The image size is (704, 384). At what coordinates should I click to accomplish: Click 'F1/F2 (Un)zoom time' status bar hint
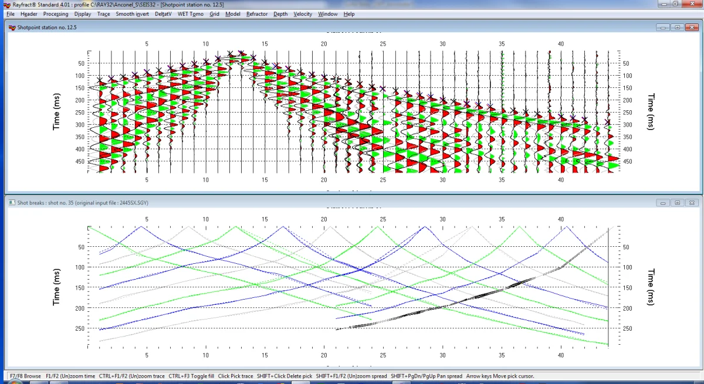pyautogui.click(x=70, y=376)
